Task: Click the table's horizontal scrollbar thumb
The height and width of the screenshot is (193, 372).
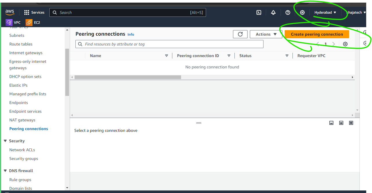Action: click(x=128, y=77)
